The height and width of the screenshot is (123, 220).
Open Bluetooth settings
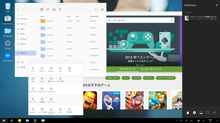click(51, 69)
